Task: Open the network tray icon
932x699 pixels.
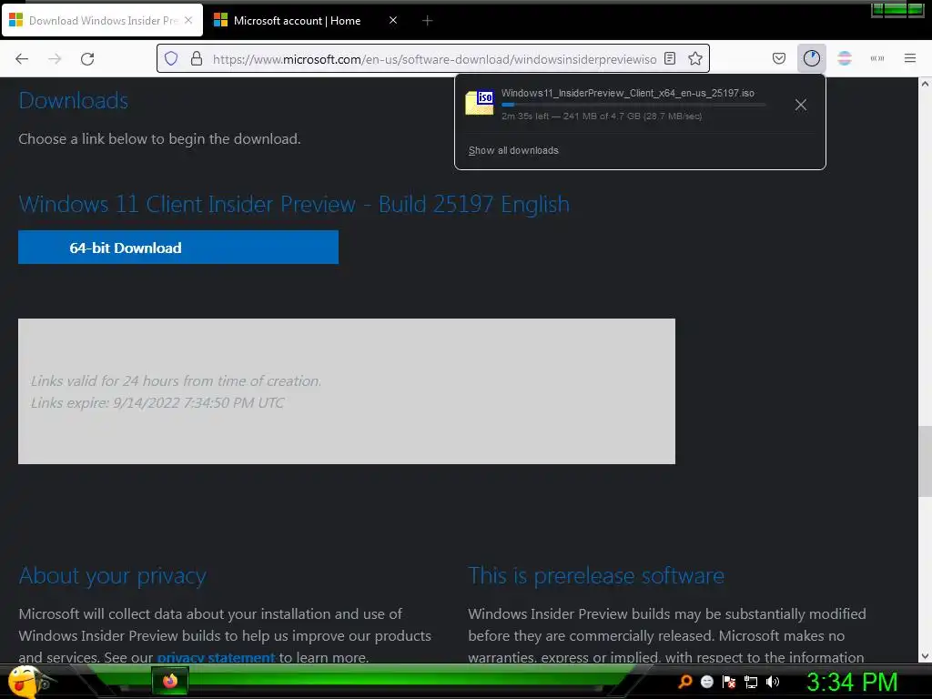Action: tap(751, 683)
